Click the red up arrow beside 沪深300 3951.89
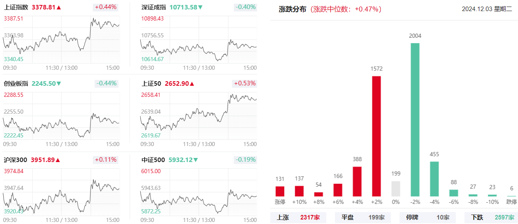Viewport: 518px width, 224px height. coord(59,160)
